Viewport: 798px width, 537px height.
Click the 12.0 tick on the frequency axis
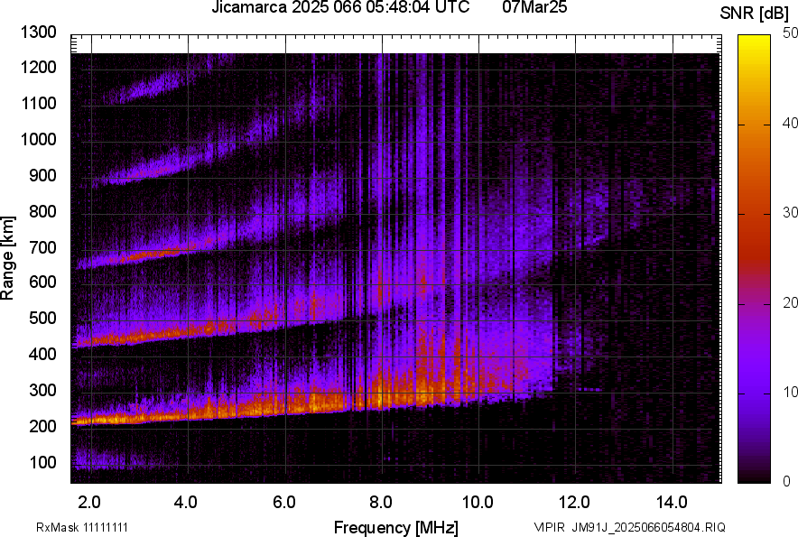(x=575, y=501)
